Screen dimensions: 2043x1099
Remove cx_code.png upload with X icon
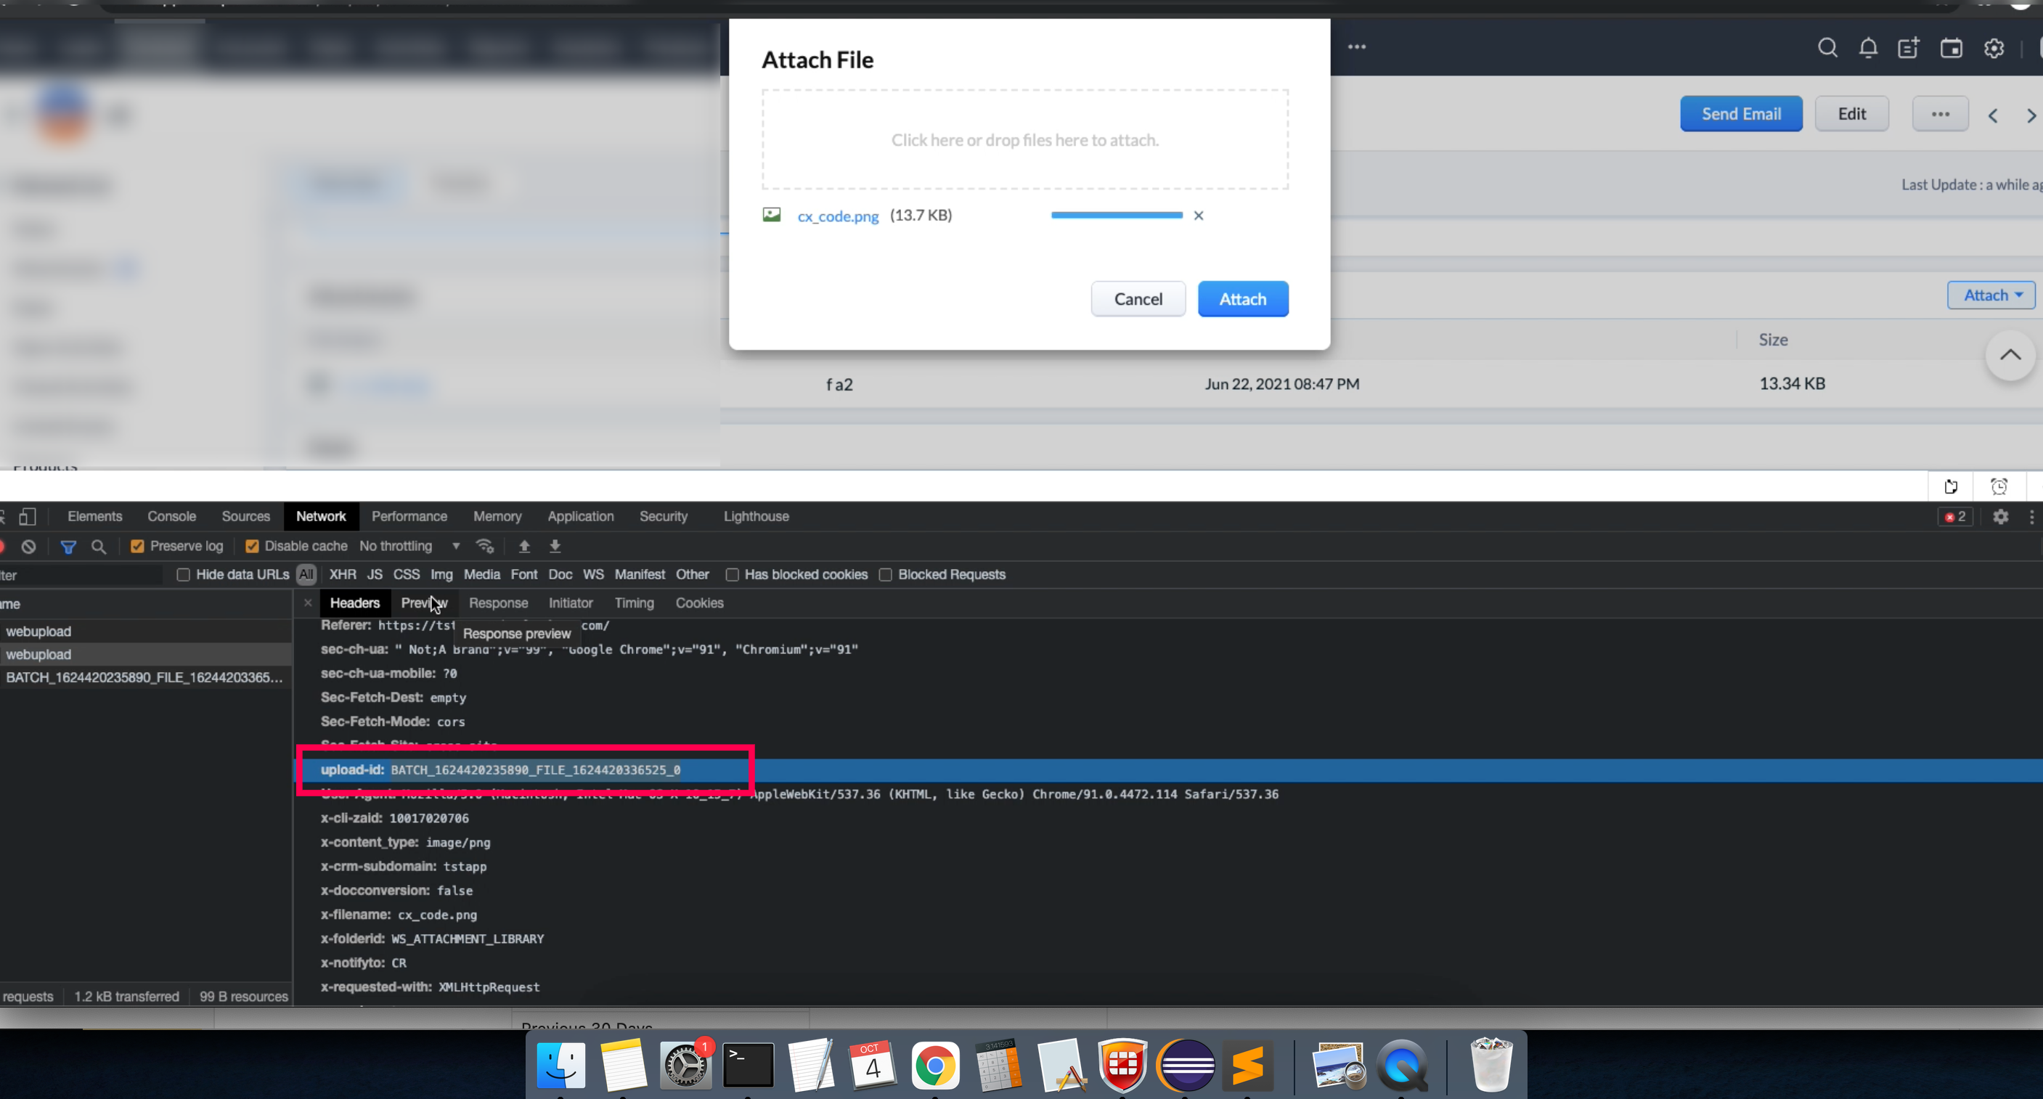click(1199, 216)
